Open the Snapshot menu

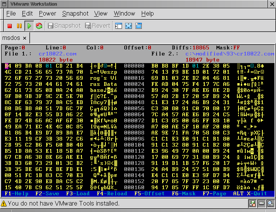(75, 14)
